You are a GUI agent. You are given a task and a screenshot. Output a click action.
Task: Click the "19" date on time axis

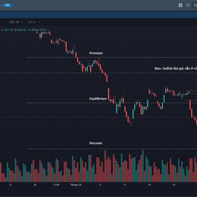[x=174, y=185]
